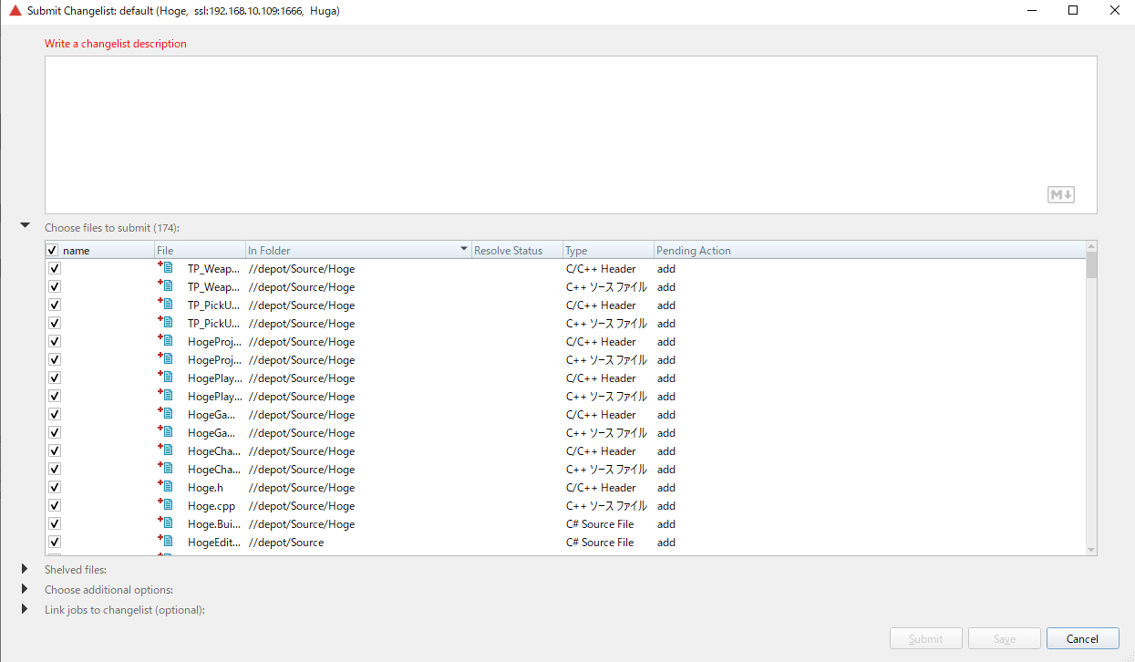Click the C/C++ Header type of Hoge.h row
This screenshot has width=1135, height=662.
point(601,488)
